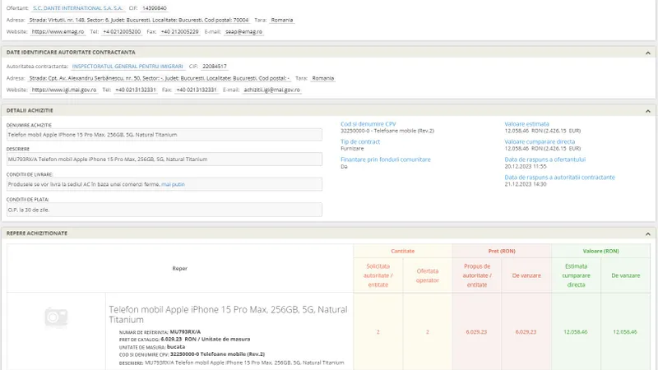Click the 'Cod si denumire CPV' label
658x370 pixels.
[x=368, y=124]
